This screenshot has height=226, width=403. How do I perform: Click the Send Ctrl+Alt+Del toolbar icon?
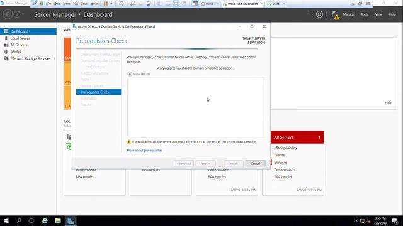(122, 4)
